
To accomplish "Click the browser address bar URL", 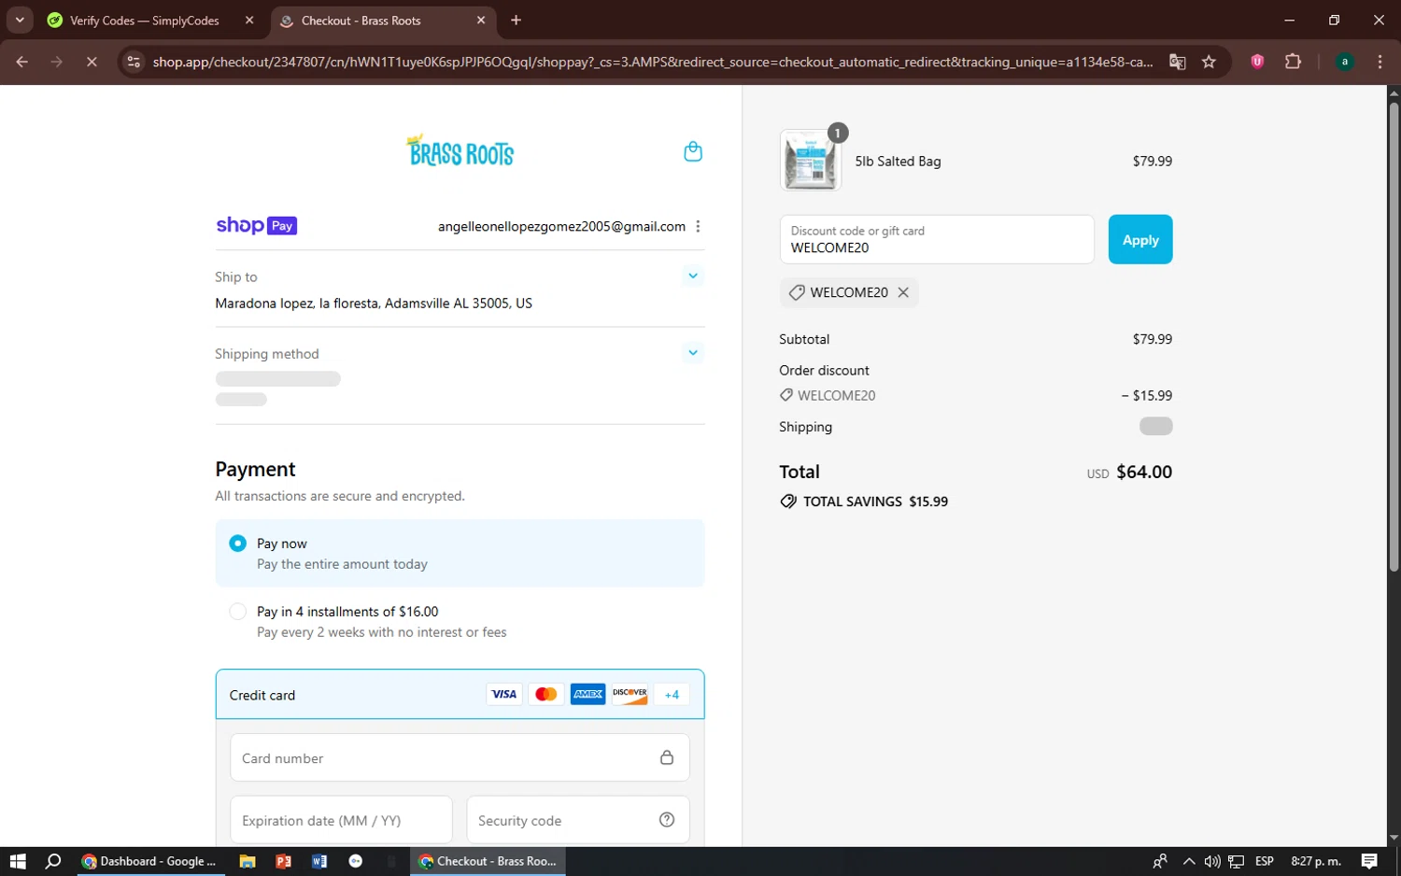I will [x=653, y=62].
